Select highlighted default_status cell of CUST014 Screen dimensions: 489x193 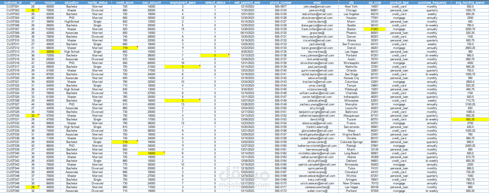[215, 55]
